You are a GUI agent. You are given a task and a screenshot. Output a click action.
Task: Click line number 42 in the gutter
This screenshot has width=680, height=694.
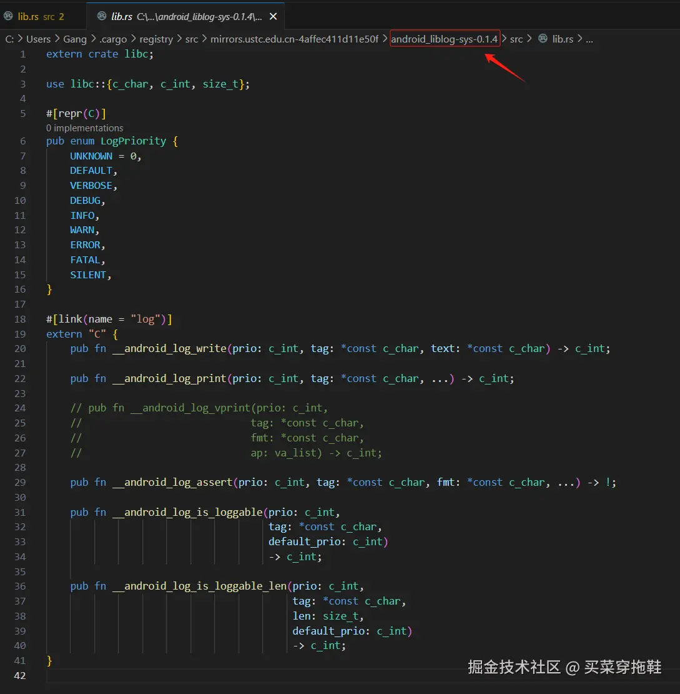[20, 676]
